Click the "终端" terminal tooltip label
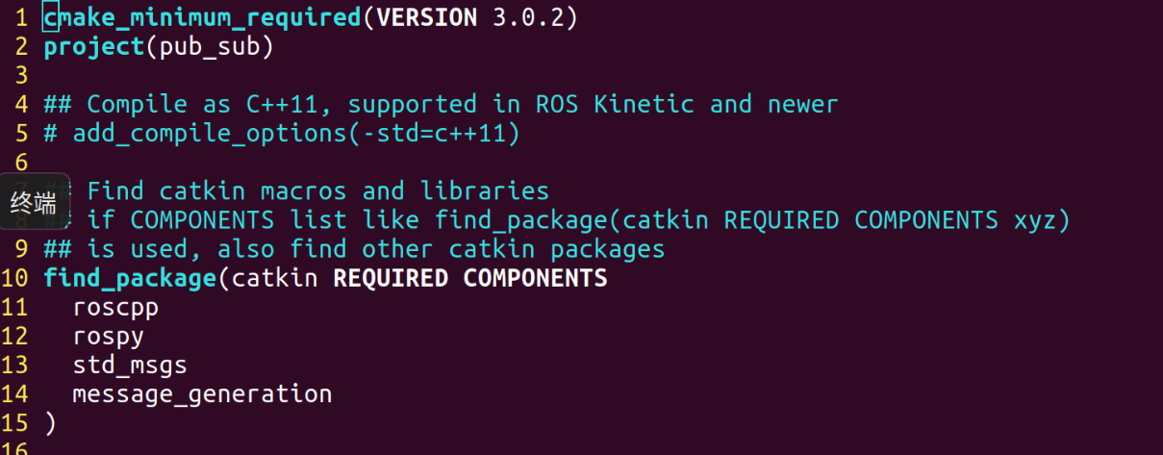1163x455 pixels. coord(34,202)
